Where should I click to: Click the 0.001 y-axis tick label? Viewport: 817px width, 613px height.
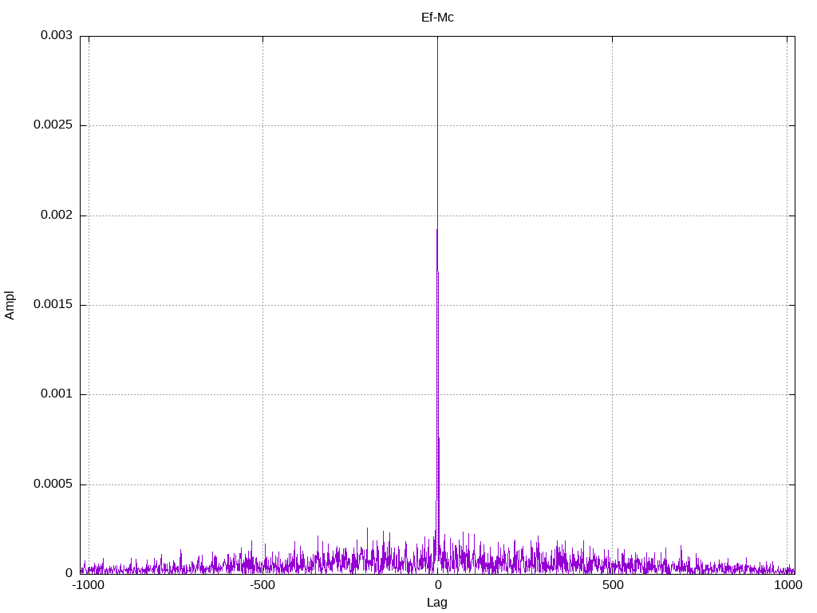(x=57, y=394)
